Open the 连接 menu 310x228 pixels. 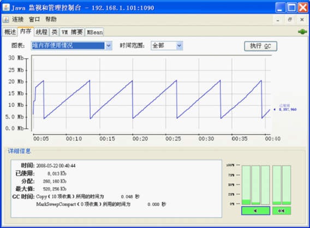click(x=17, y=19)
